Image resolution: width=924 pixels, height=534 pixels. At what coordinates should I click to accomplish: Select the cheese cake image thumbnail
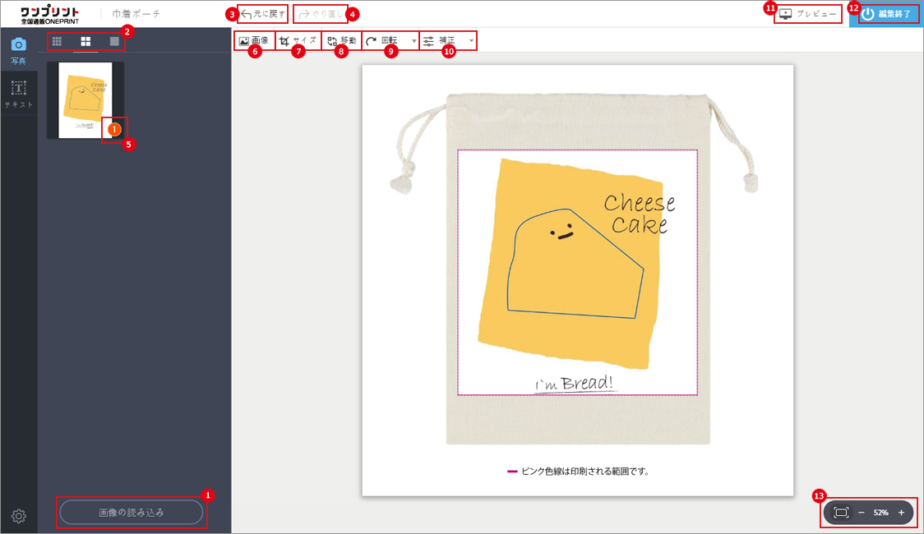(x=85, y=99)
